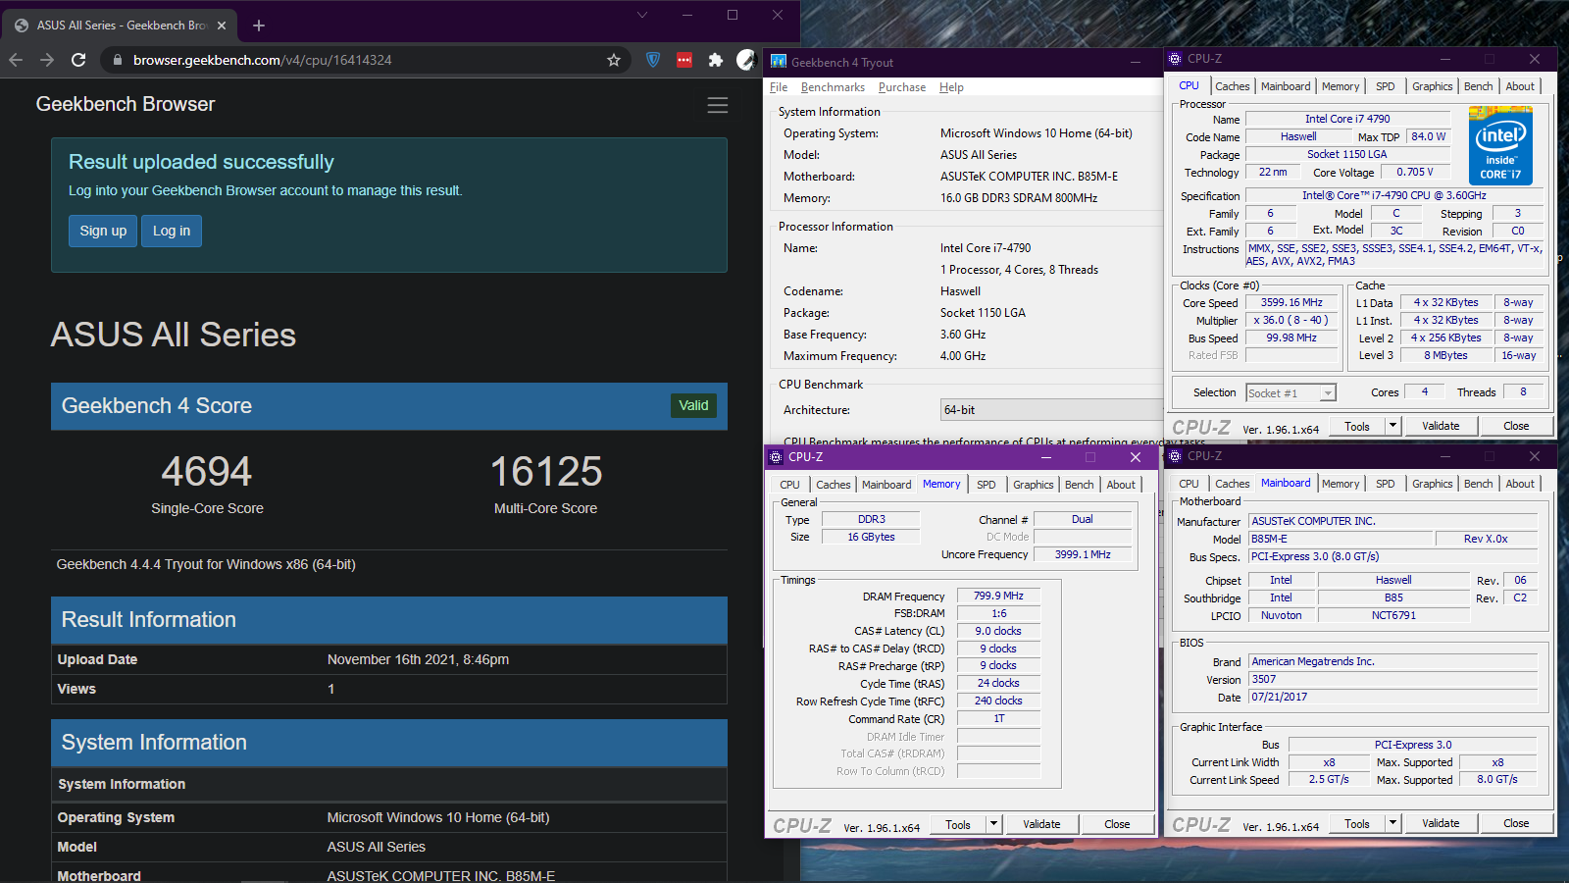The width and height of the screenshot is (1569, 883).
Task: Open the File menu in Geekbench
Action: coord(779,87)
